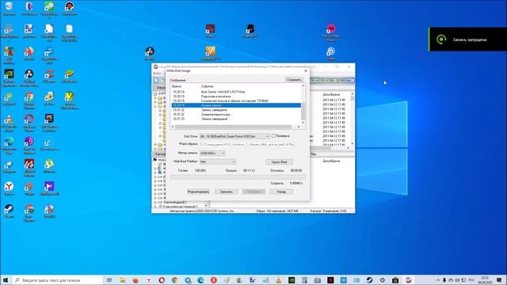This screenshot has width=507, height=285.
Task: Launch Yandex Browser from the desktop
Action: (9, 188)
